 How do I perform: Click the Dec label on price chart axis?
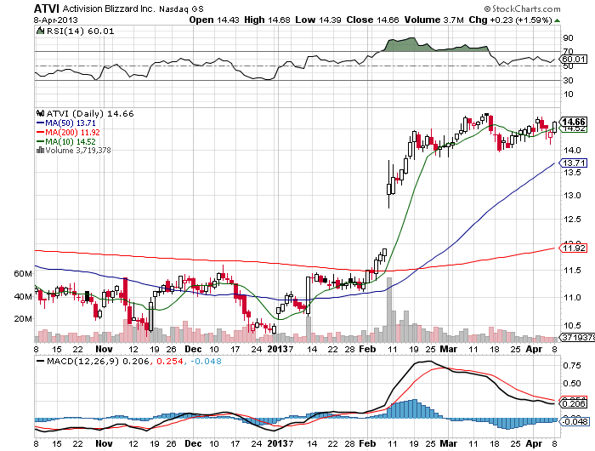pos(193,349)
